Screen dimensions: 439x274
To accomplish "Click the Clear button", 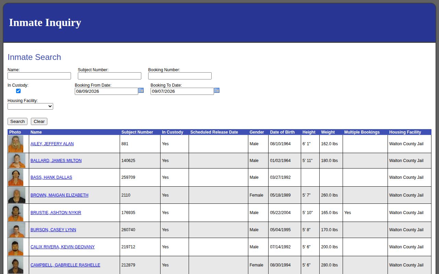I will 39,122.
